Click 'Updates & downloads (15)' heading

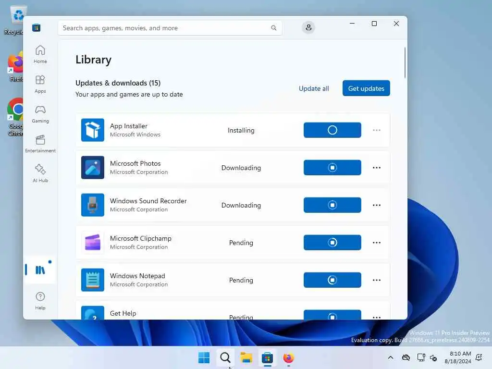point(118,83)
